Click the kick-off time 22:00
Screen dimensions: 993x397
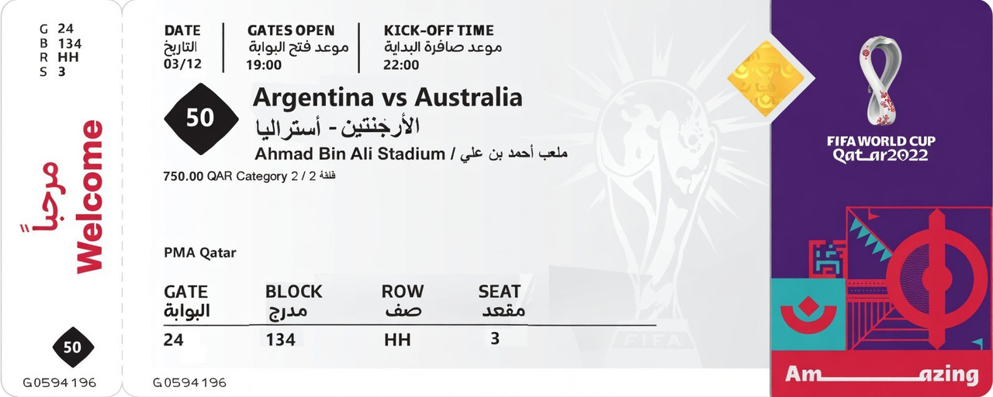(402, 64)
